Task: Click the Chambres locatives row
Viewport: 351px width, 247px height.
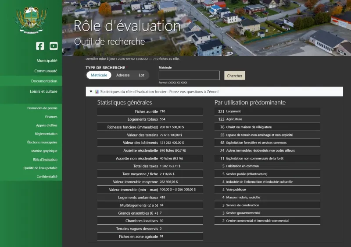Action: click(x=150, y=221)
